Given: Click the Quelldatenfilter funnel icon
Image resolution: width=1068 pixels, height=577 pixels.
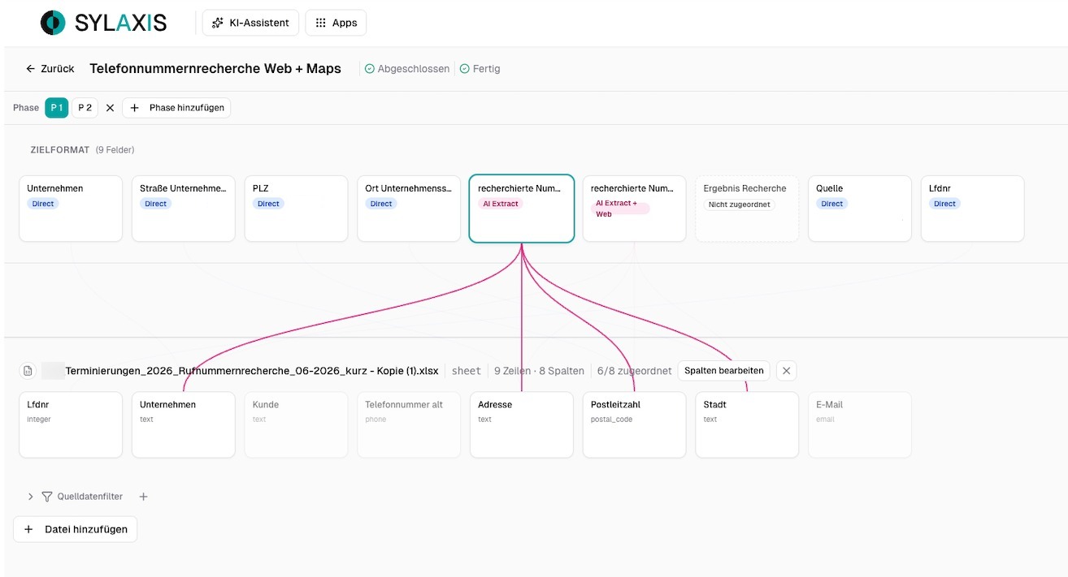Looking at the screenshot, I should point(47,497).
